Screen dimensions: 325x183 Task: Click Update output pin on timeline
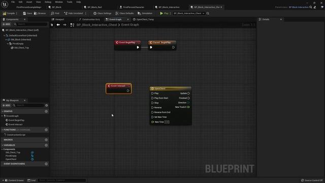[x=188, y=94]
